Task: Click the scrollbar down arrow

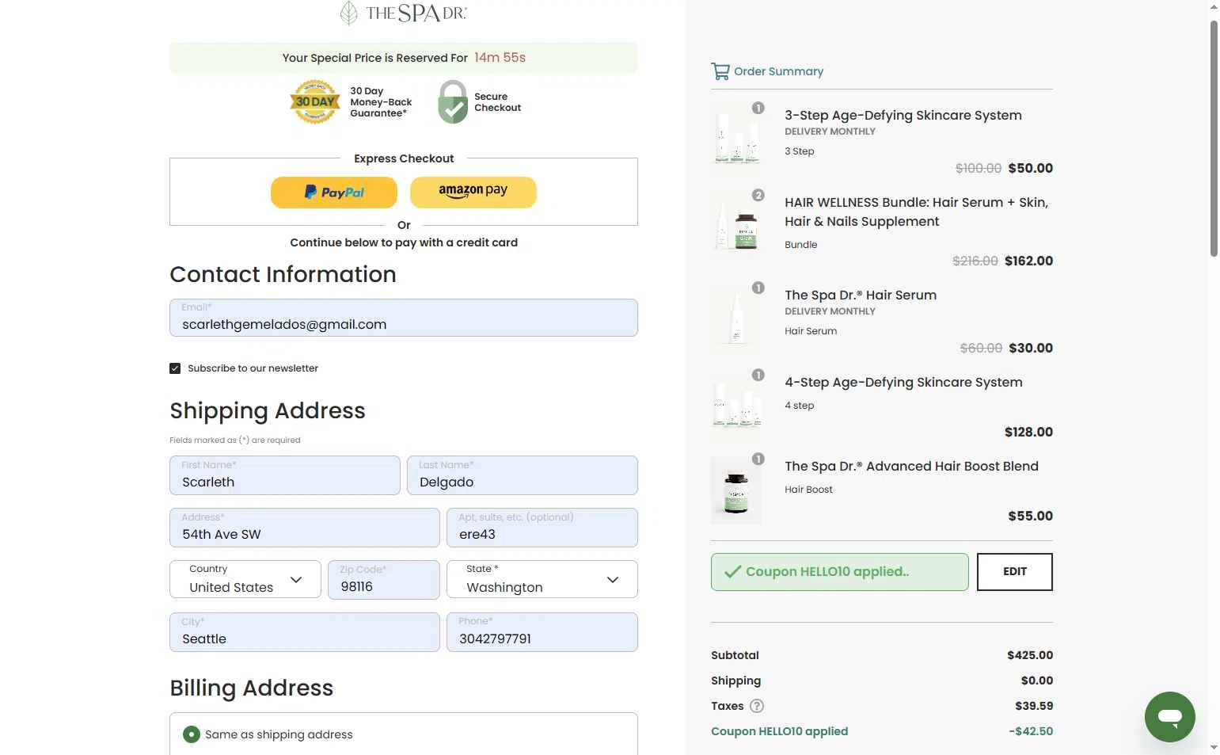Action: pyautogui.click(x=1214, y=747)
